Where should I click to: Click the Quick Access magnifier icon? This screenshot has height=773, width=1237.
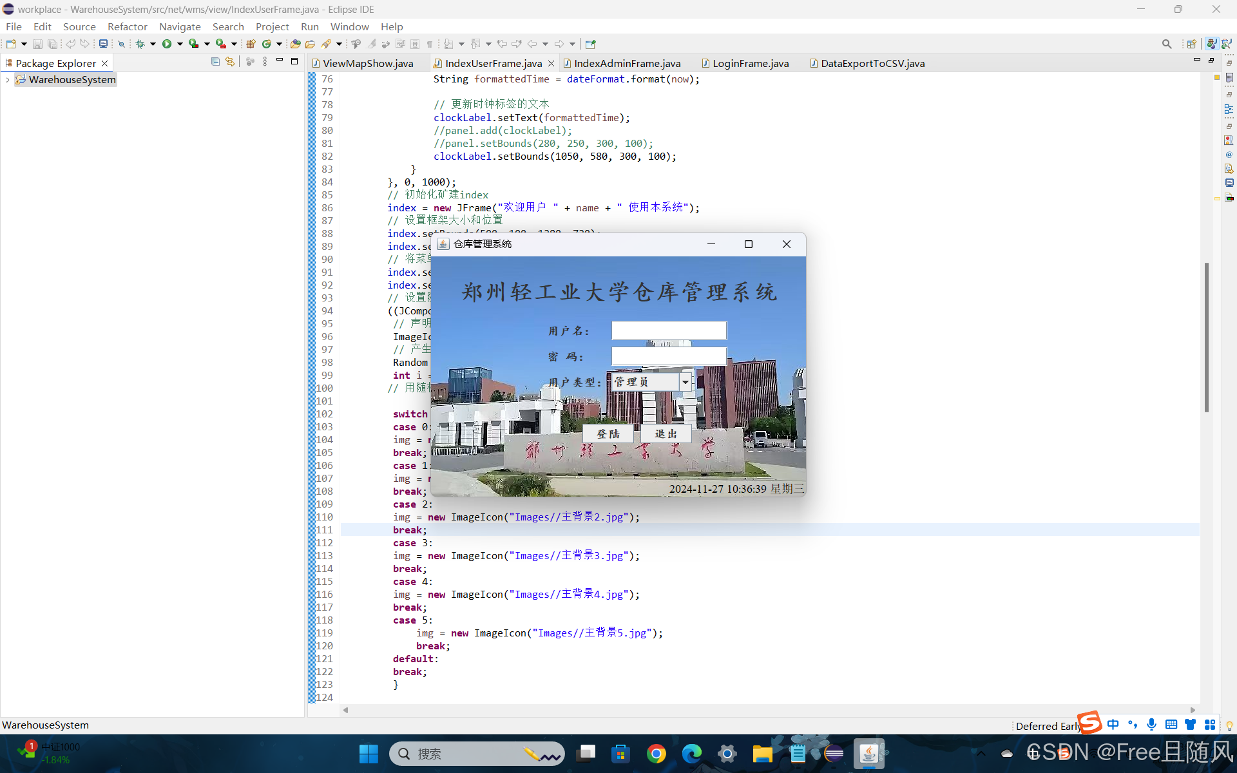coord(1167,44)
